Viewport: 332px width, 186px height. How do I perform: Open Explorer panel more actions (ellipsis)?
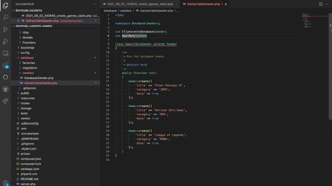click(x=94, y=4)
